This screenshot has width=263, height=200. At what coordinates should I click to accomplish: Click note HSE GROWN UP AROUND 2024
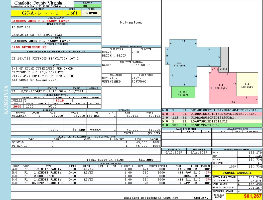tap(34, 80)
